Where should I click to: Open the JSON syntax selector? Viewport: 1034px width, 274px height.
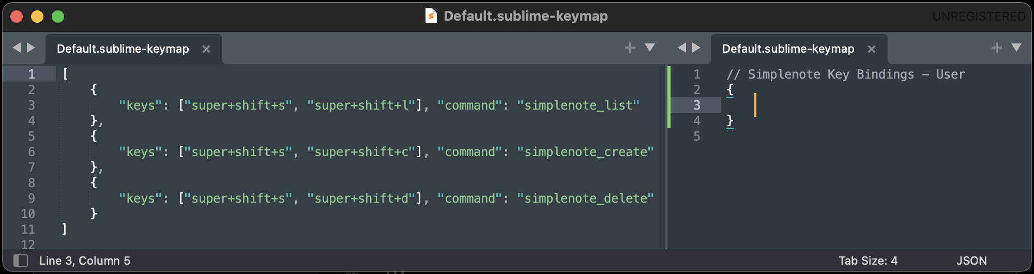[x=971, y=261]
